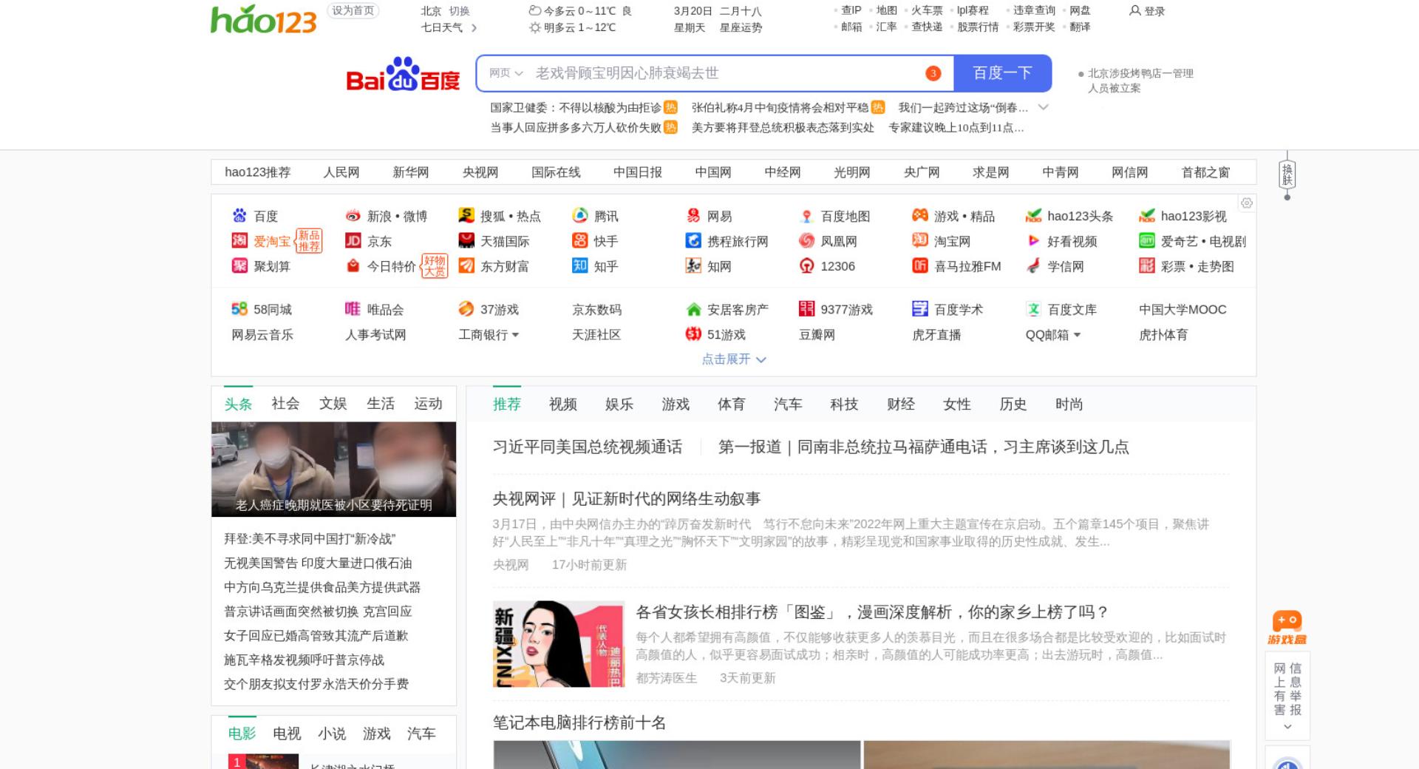1419x769 pixels.
Task: Open the 搜狐 site icon
Action: (x=466, y=216)
